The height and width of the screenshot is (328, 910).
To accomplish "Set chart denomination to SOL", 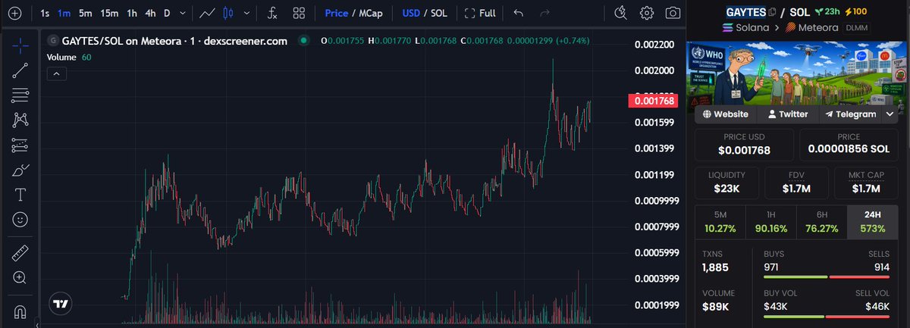I will [441, 13].
